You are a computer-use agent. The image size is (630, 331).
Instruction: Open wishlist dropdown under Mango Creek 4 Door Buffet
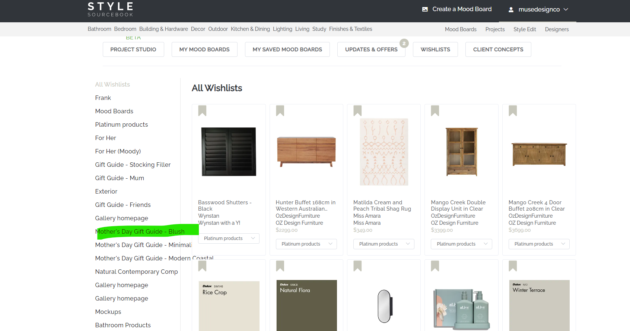(x=539, y=244)
